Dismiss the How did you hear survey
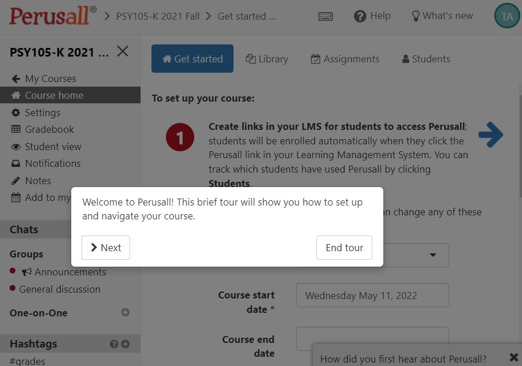Screen dimensions: 522x366 tap(514, 357)
